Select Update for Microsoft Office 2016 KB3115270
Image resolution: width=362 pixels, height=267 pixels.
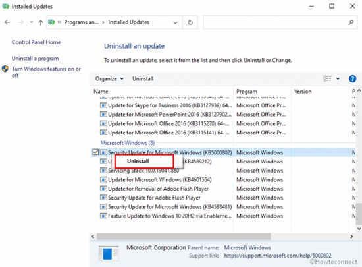(x=168, y=124)
